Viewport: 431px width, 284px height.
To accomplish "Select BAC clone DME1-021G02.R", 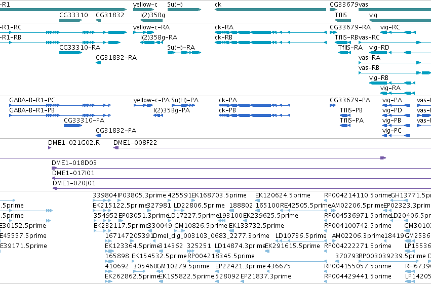I will point(74,143).
